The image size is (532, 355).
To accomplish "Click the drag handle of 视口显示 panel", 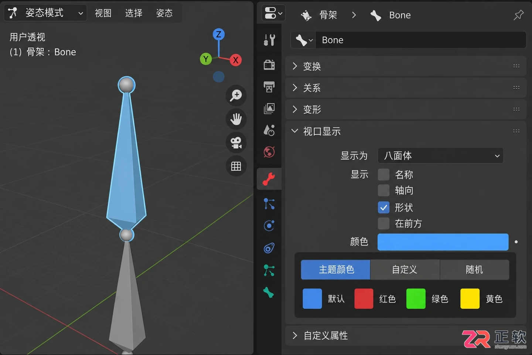I will (516, 131).
